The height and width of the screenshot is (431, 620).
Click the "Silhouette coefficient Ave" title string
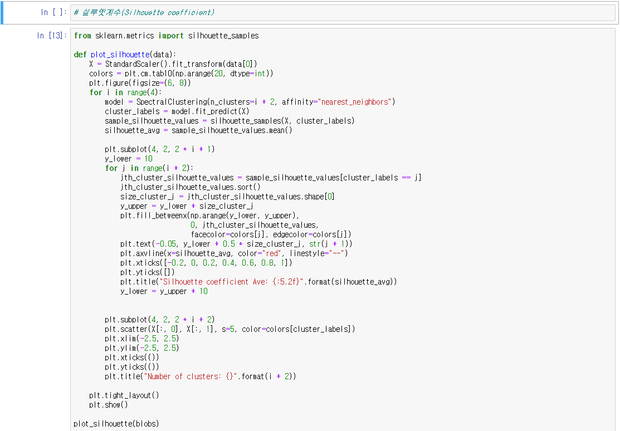pyautogui.click(x=232, y=282)
